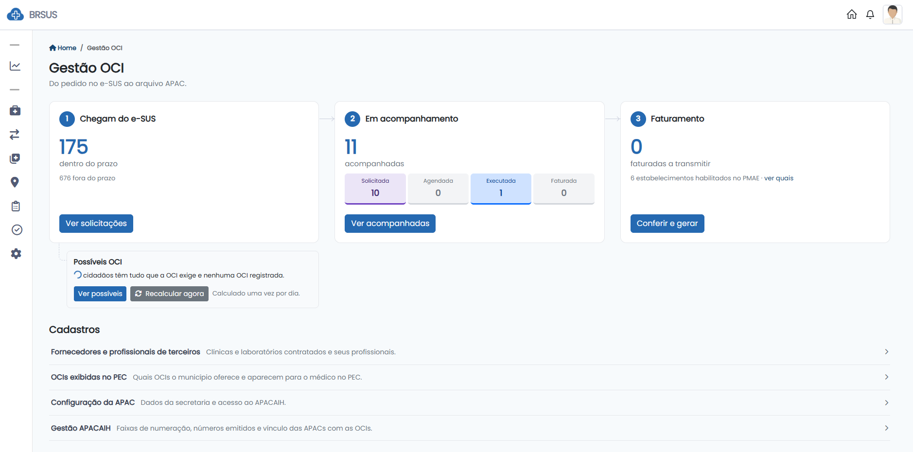Click the '676 fora do prazo' text

[x=88, y=178]
